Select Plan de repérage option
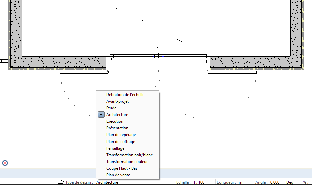The width and height of the screenshot is (312, 185). point(127,135)
